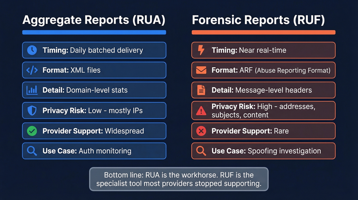Select the lightning bolt Timing icon under RUF
This screenshot has width=358, height=200.
201,50
